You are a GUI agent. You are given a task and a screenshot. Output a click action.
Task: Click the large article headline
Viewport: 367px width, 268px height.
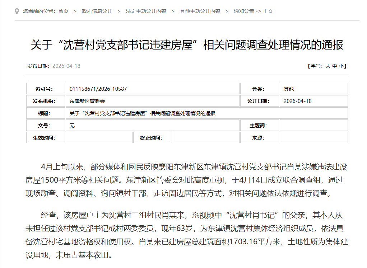pos(187,45)
